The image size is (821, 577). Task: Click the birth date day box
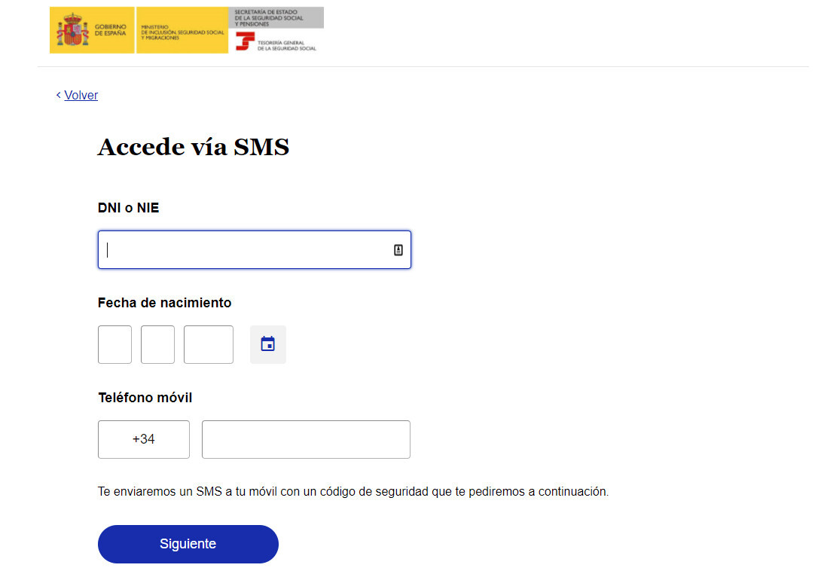click(114, 344)
